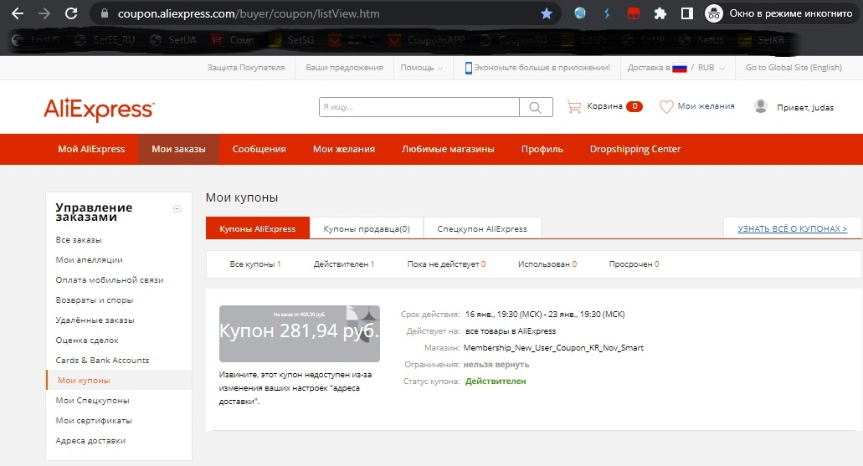Open the wishlist heart icon

click(666, 107)
